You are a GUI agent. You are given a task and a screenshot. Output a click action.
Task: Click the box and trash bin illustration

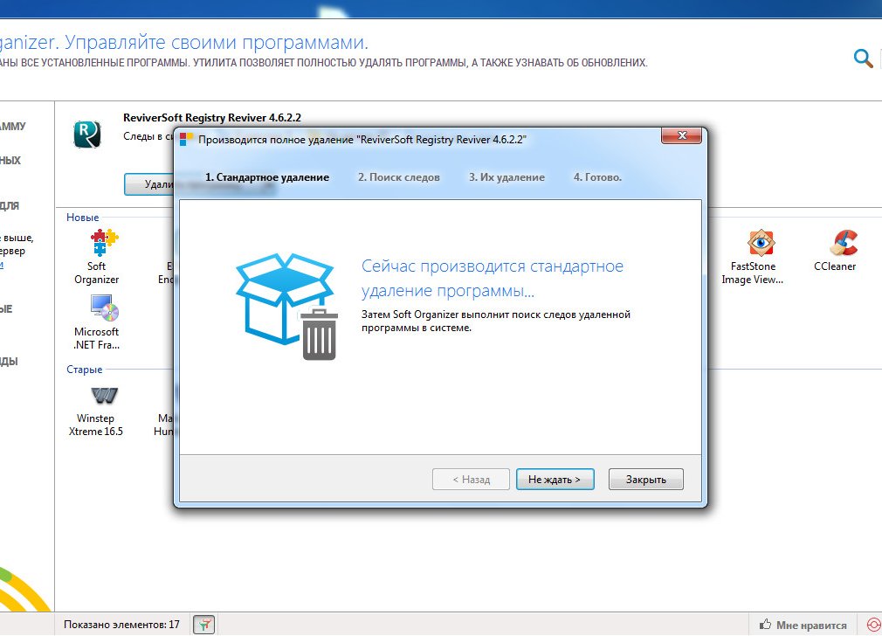tap(287, 307)
